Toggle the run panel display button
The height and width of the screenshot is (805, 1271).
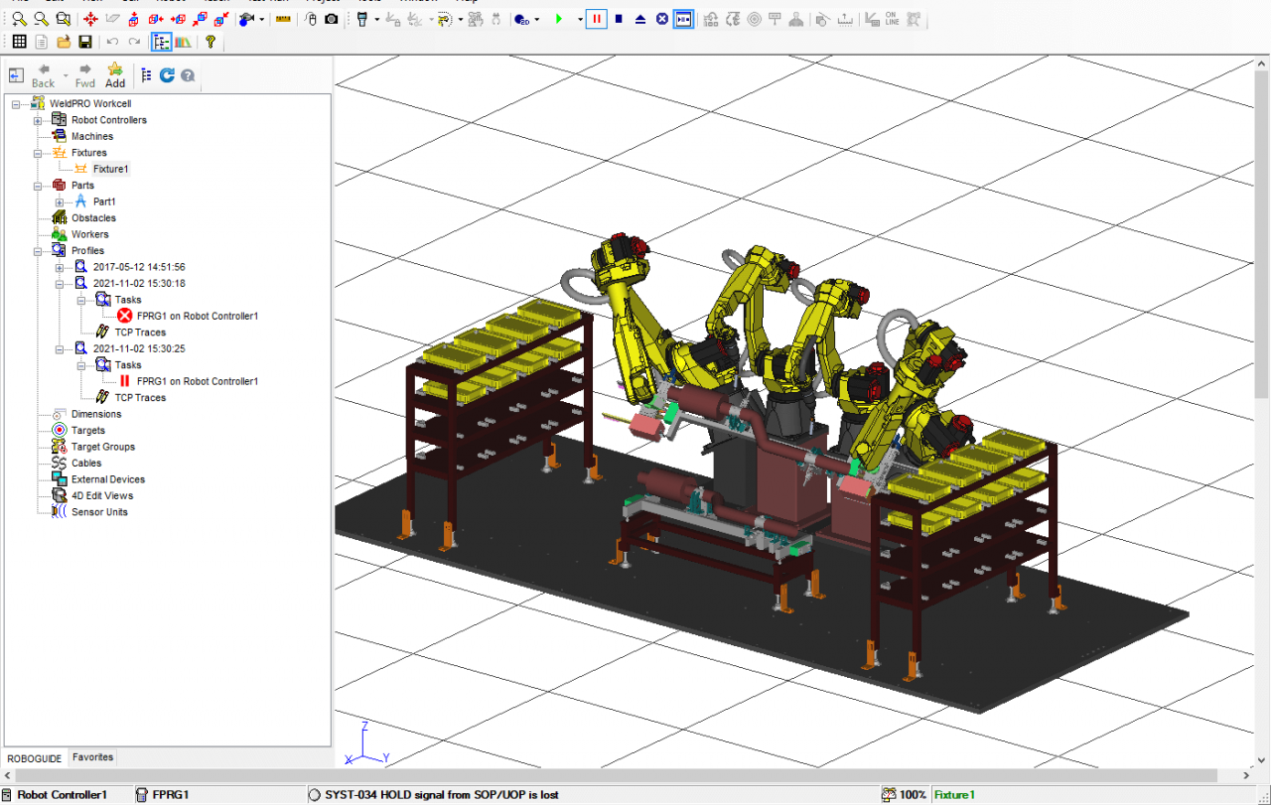pyautogui.click(x=683, y=18)
